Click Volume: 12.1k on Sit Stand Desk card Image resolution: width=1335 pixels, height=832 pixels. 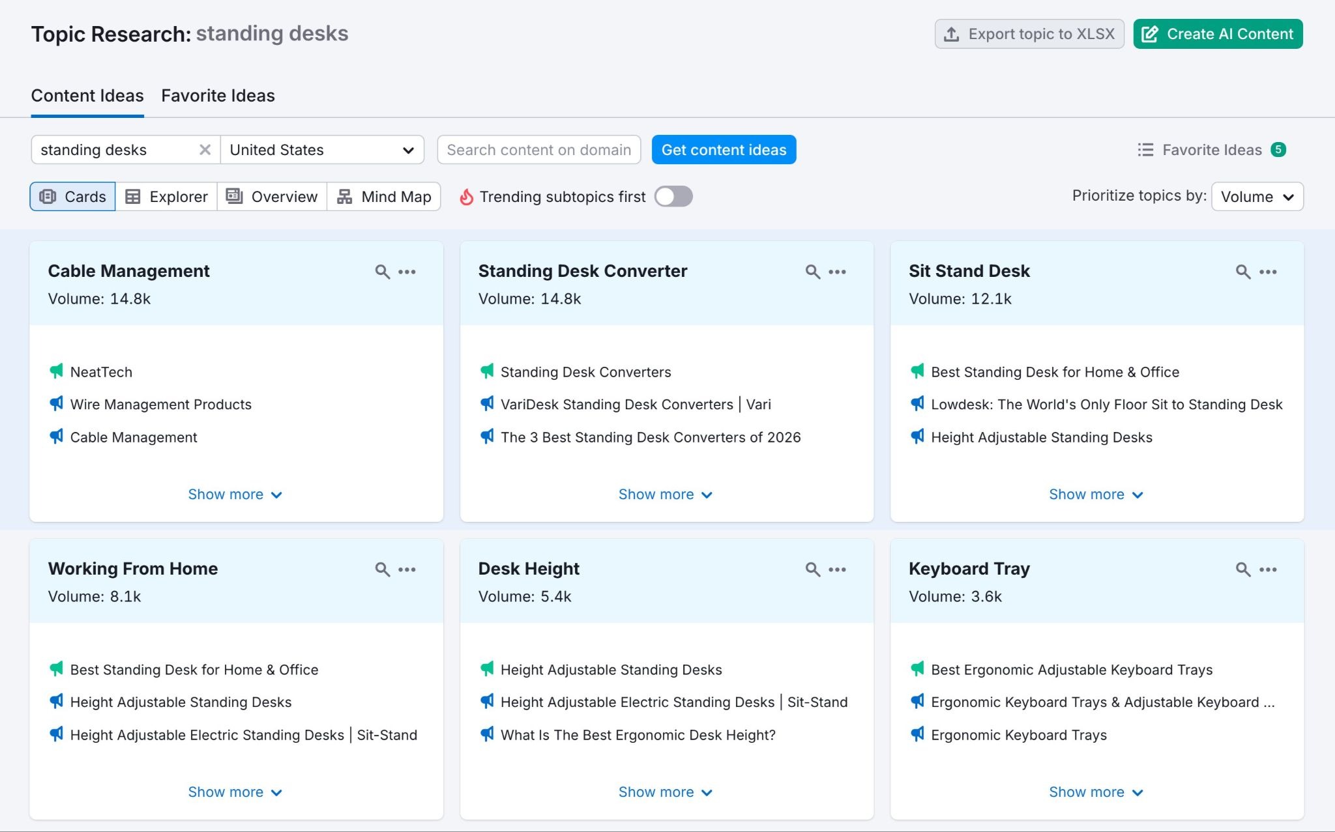(x=960, y=299)
